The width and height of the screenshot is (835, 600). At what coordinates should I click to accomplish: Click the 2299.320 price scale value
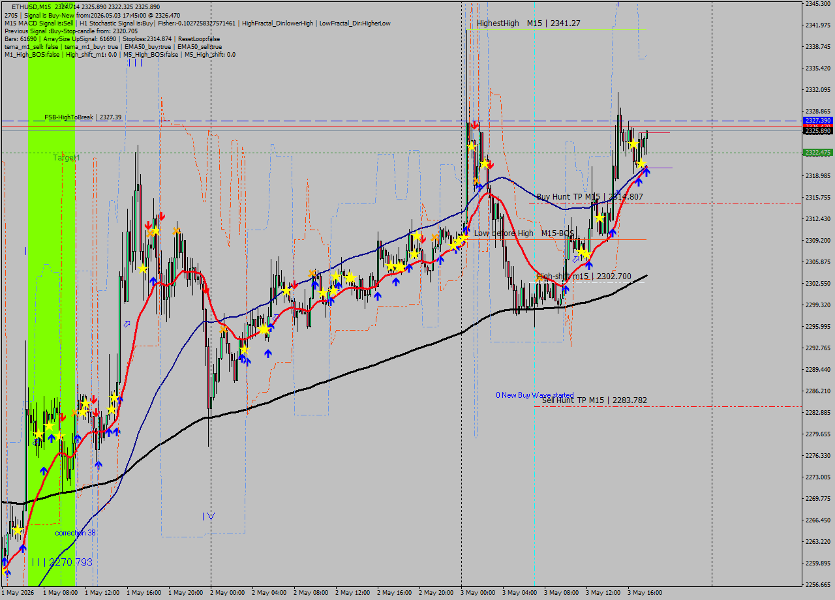click(x=818, y=305)
